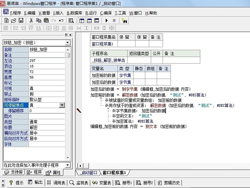Open the 提示 bottom panel tab
250x188 pixels.
[16, 183]
